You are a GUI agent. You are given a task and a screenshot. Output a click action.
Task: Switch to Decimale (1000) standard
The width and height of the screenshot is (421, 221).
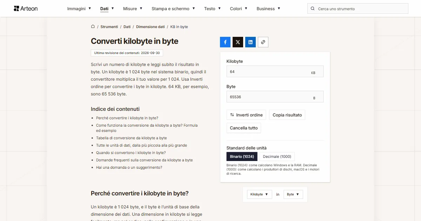(277, 156)
